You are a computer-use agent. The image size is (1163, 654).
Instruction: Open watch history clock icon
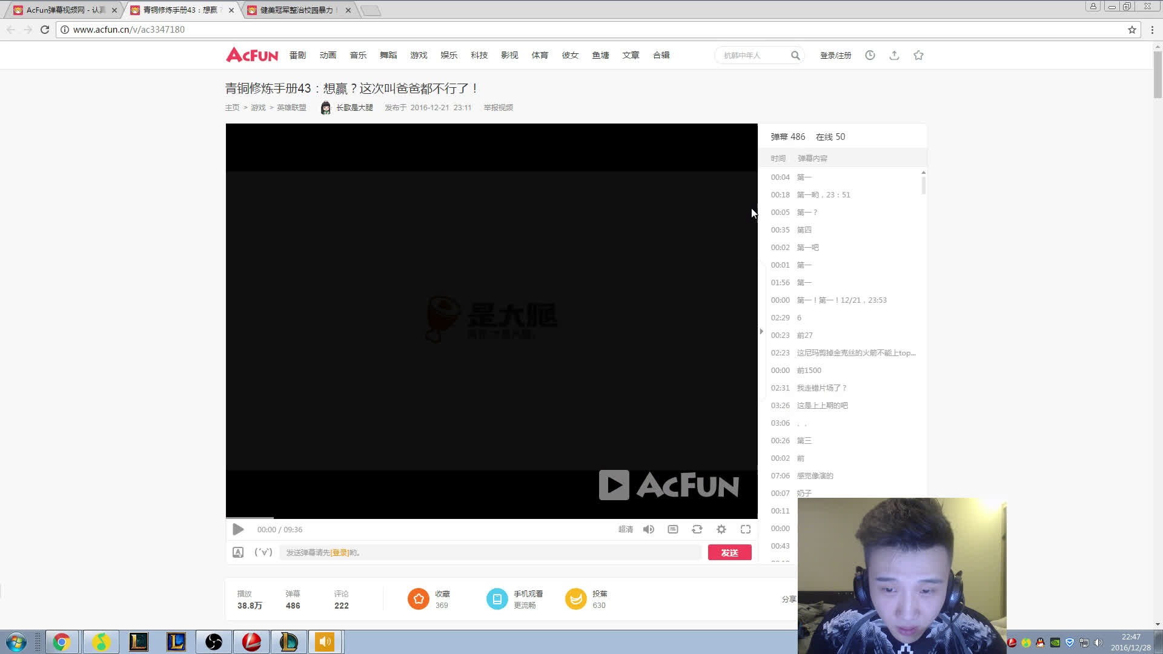870,55
